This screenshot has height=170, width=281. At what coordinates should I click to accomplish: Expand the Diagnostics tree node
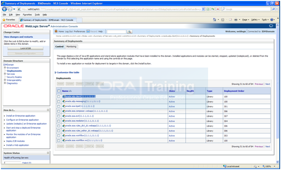coord(5,83)
